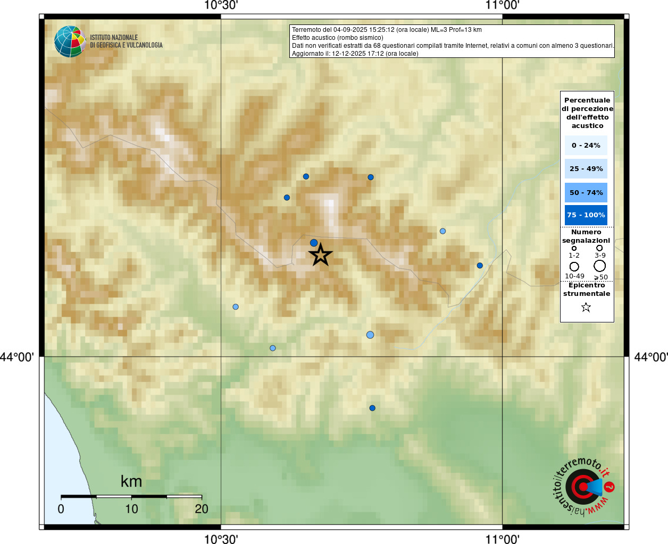Viewport: 668px width, 544px height.
Task: Select the light blue dot just above the 44°00' line
Action: (273, 348)
